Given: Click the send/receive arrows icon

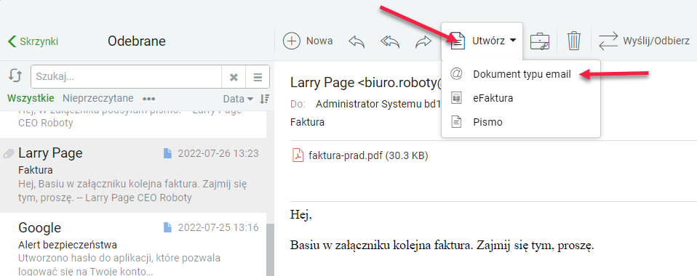Looking at the screenshot, I should pos(608,41).
